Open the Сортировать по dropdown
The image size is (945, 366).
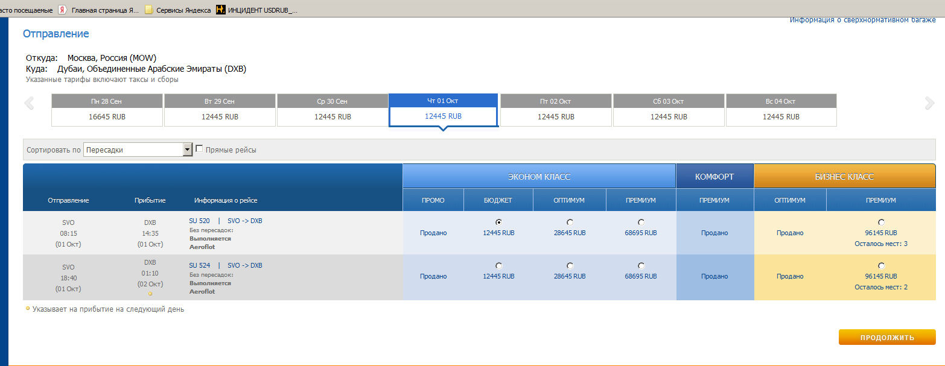click(x=138, y=150)
